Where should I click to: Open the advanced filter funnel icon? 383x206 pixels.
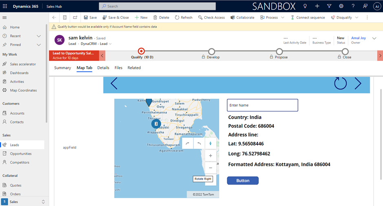329,6
